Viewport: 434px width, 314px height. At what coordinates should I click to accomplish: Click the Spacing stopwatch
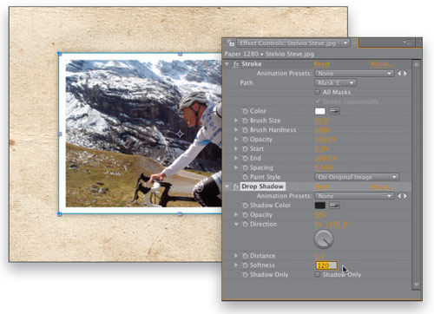pyautogui.click(x=245, y=167)
